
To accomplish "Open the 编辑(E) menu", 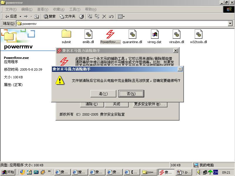I will [x=27, y=9].
